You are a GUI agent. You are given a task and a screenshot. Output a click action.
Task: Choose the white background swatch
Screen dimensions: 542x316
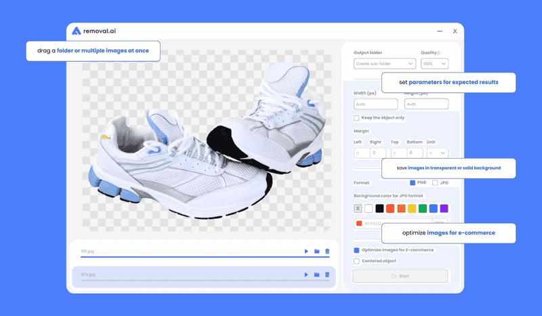[x=369, y=208]
